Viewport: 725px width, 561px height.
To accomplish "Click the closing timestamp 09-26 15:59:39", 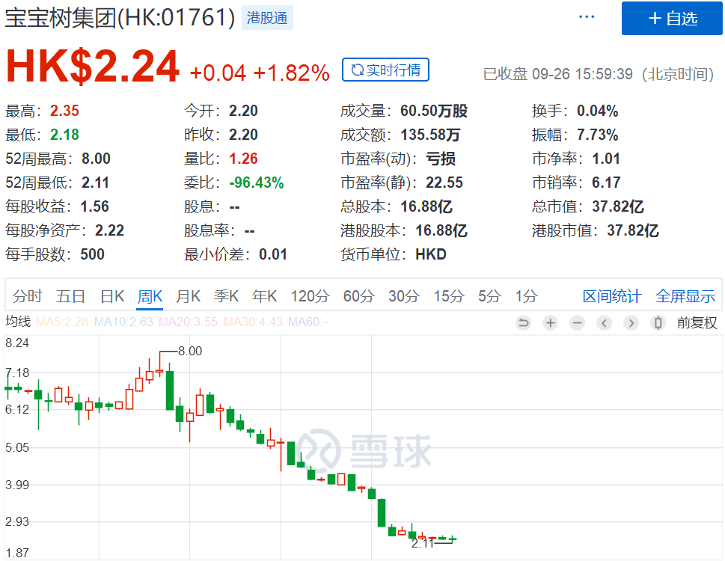I will tap(582, 74).
